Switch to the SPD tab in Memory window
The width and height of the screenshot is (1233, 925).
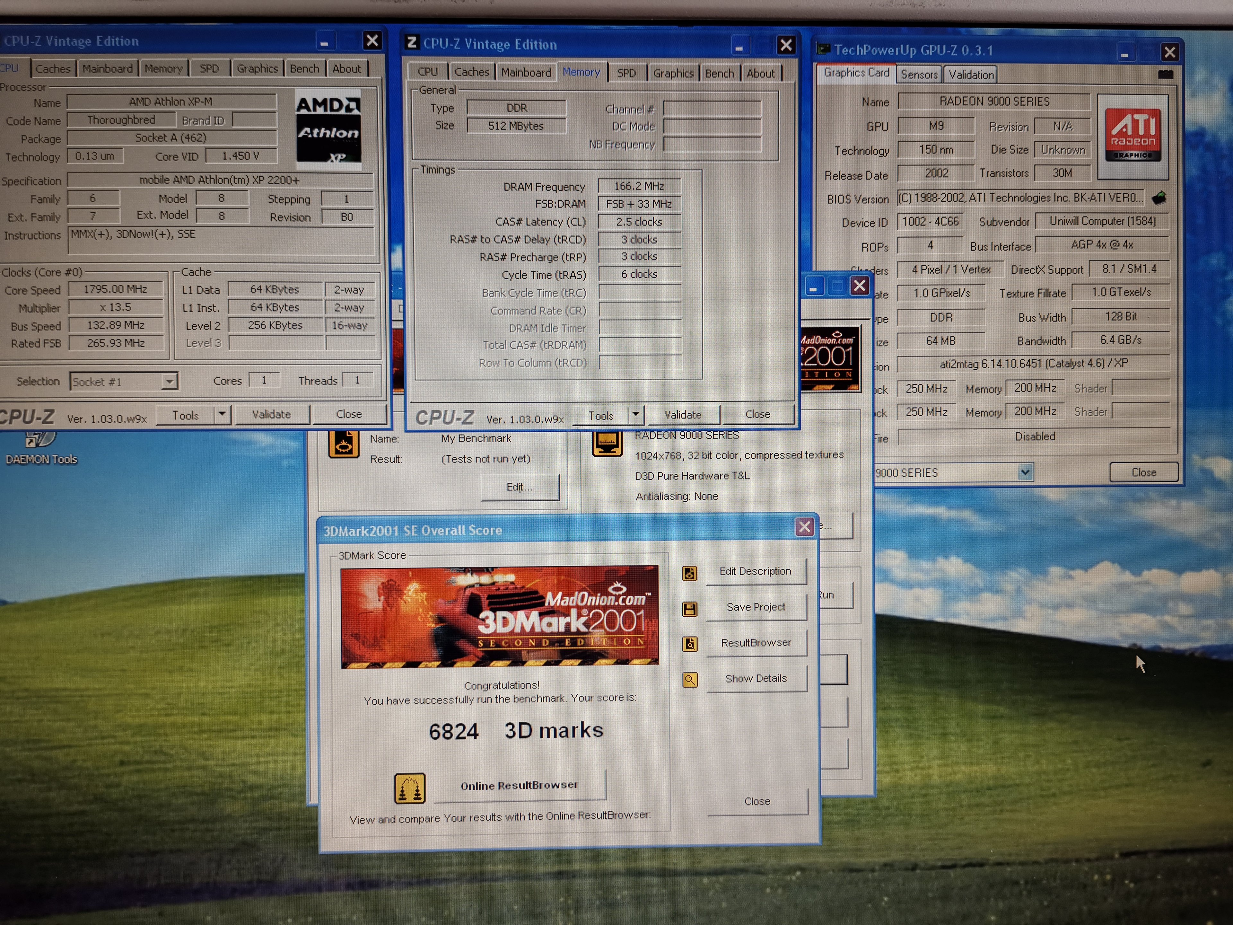(x=626, y=73)
